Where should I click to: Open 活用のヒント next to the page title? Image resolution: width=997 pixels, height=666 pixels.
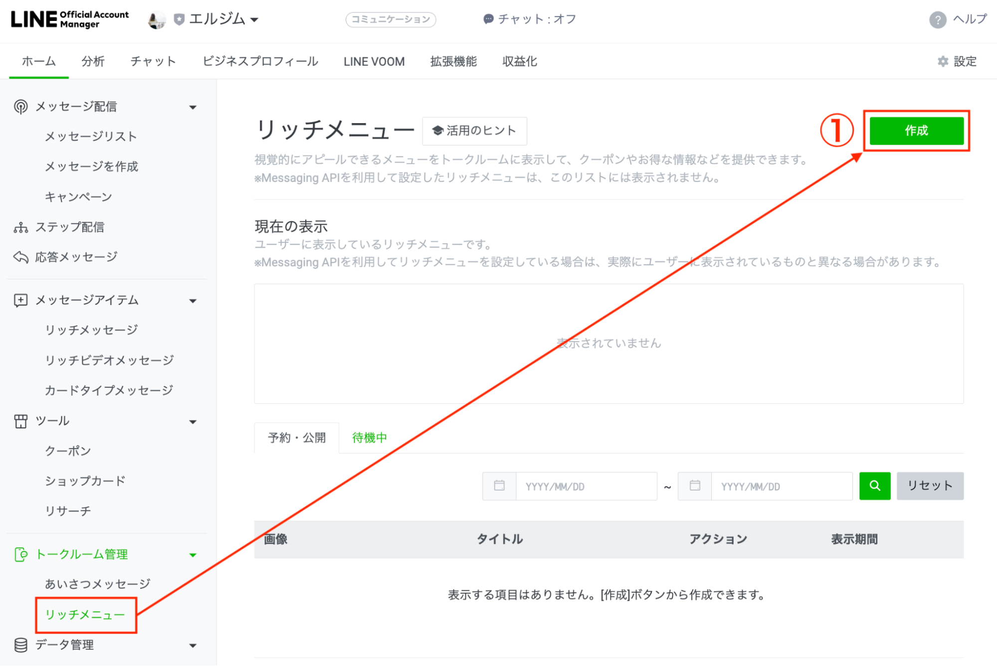point(474,131)
